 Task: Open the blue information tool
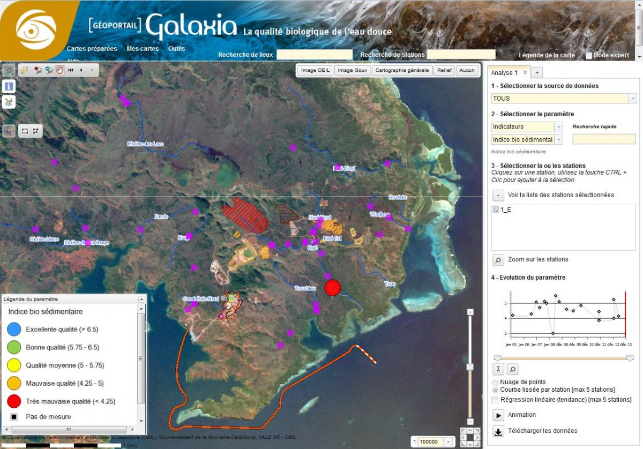pyautogui.click(x=9, y=87)
